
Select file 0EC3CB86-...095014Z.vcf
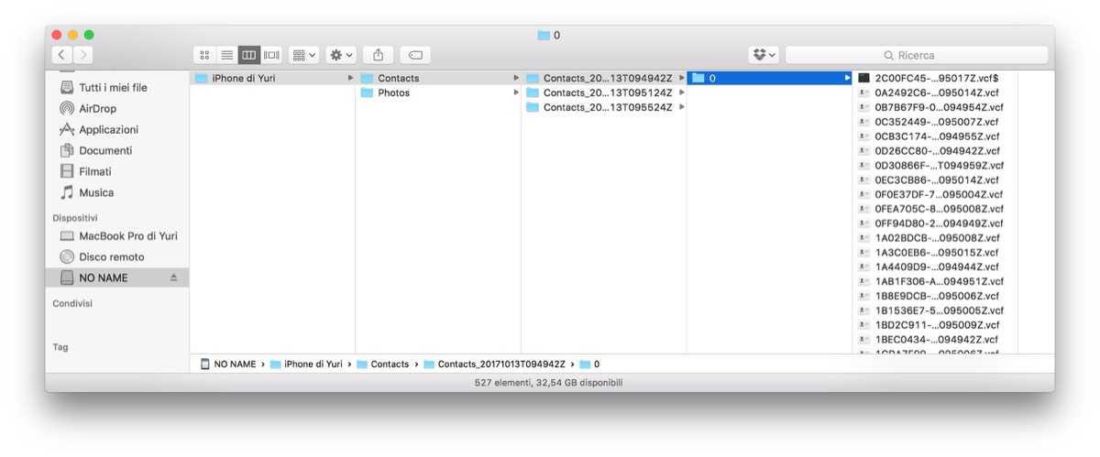(936, 180)
